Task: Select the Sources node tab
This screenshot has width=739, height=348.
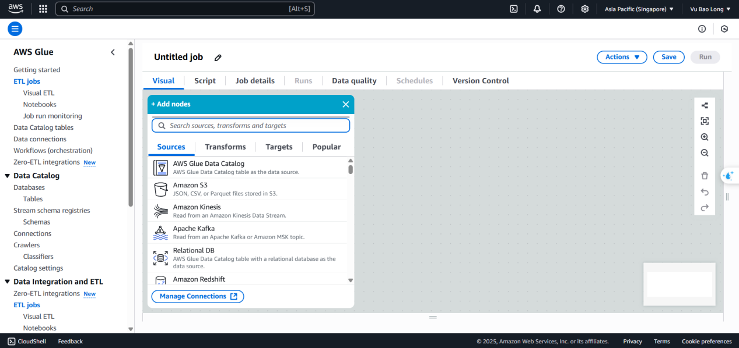Action: click(171, 147)
